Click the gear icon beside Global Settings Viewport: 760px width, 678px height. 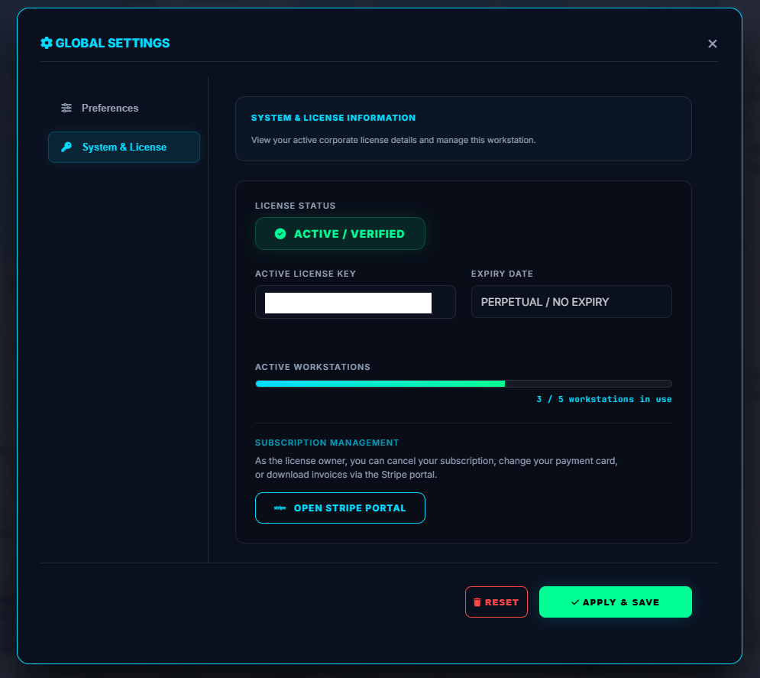pos(46,43)
